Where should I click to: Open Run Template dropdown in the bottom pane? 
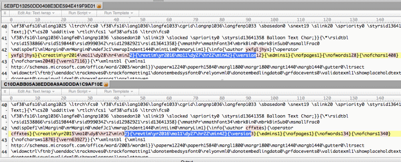click(118, 91)
